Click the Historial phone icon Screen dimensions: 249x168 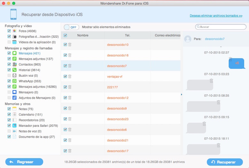[x=14, y=70]
